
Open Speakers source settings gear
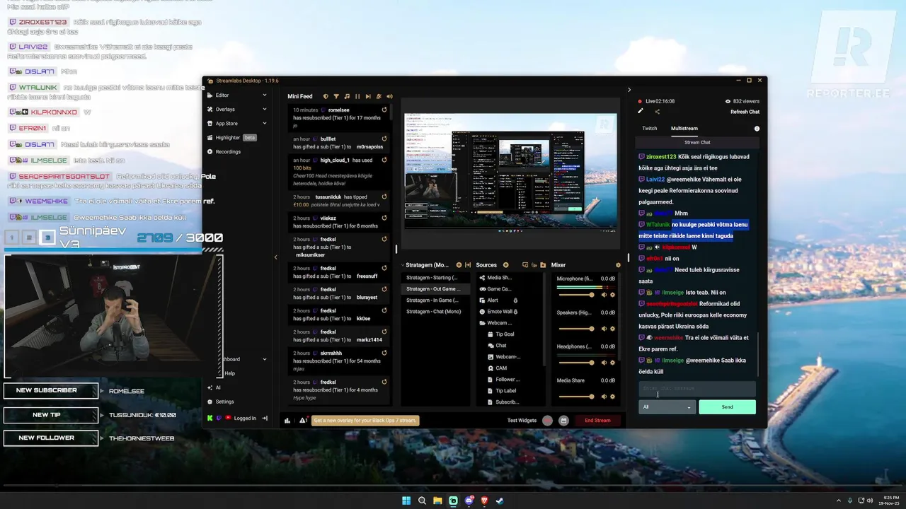pos(613,329)
